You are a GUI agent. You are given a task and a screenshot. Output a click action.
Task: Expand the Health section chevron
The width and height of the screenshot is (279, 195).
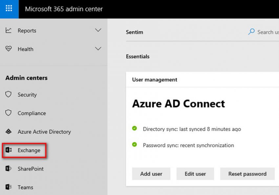point(98,49)
